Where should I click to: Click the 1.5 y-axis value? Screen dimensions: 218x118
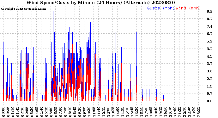point(209,86)
